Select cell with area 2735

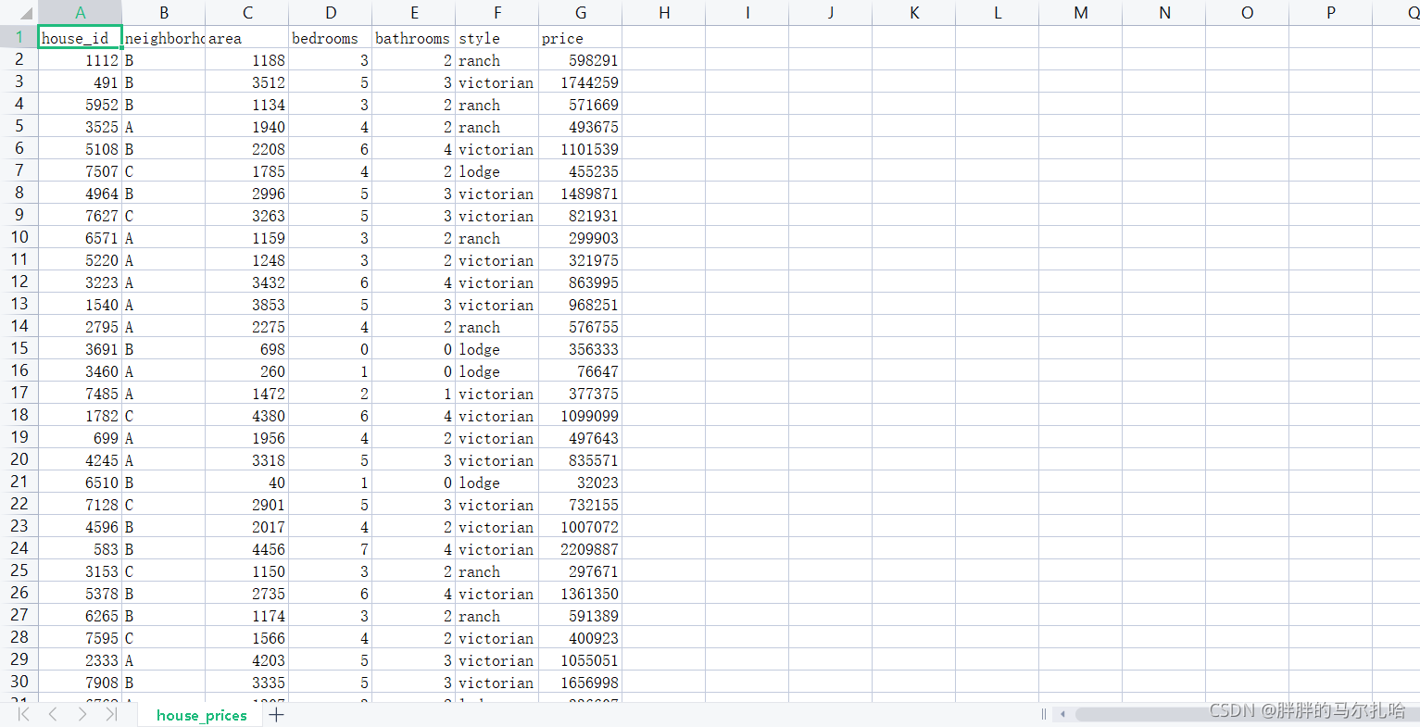click(247, 594)
